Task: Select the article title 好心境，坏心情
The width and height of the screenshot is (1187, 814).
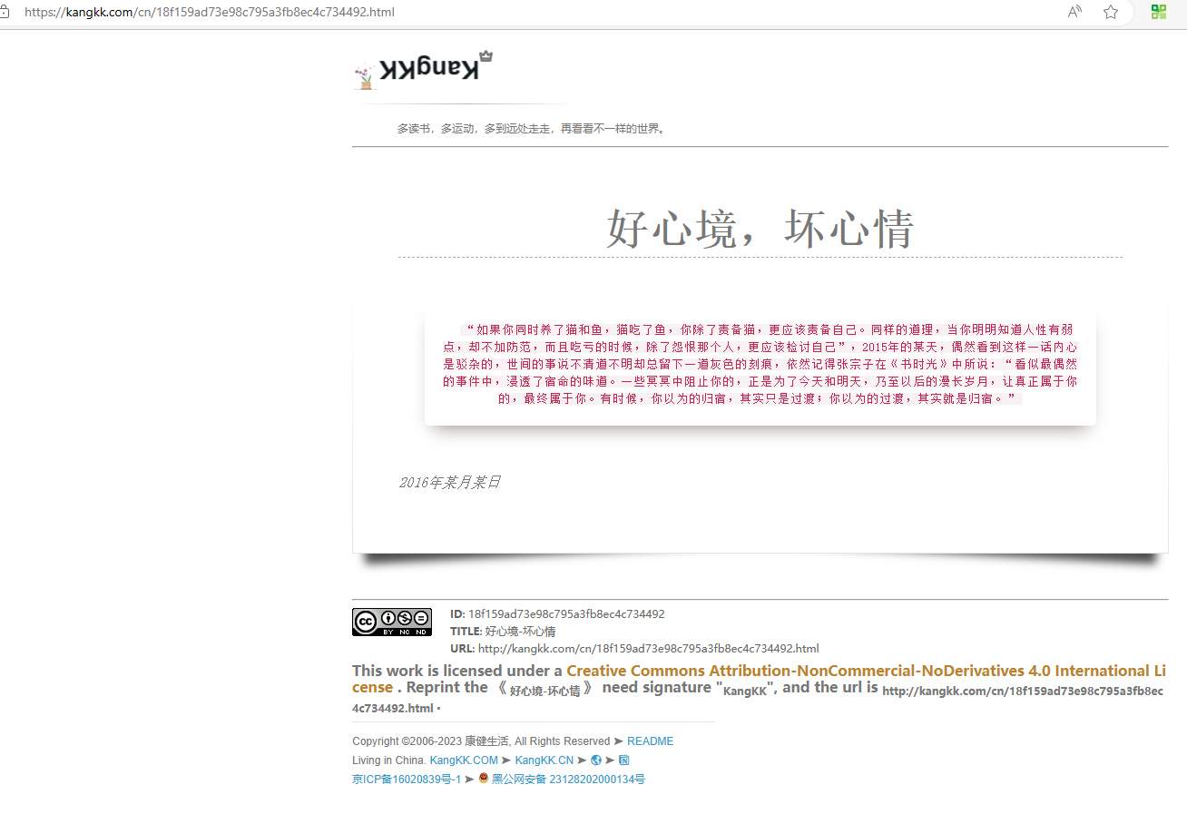Action: (760, 229)
